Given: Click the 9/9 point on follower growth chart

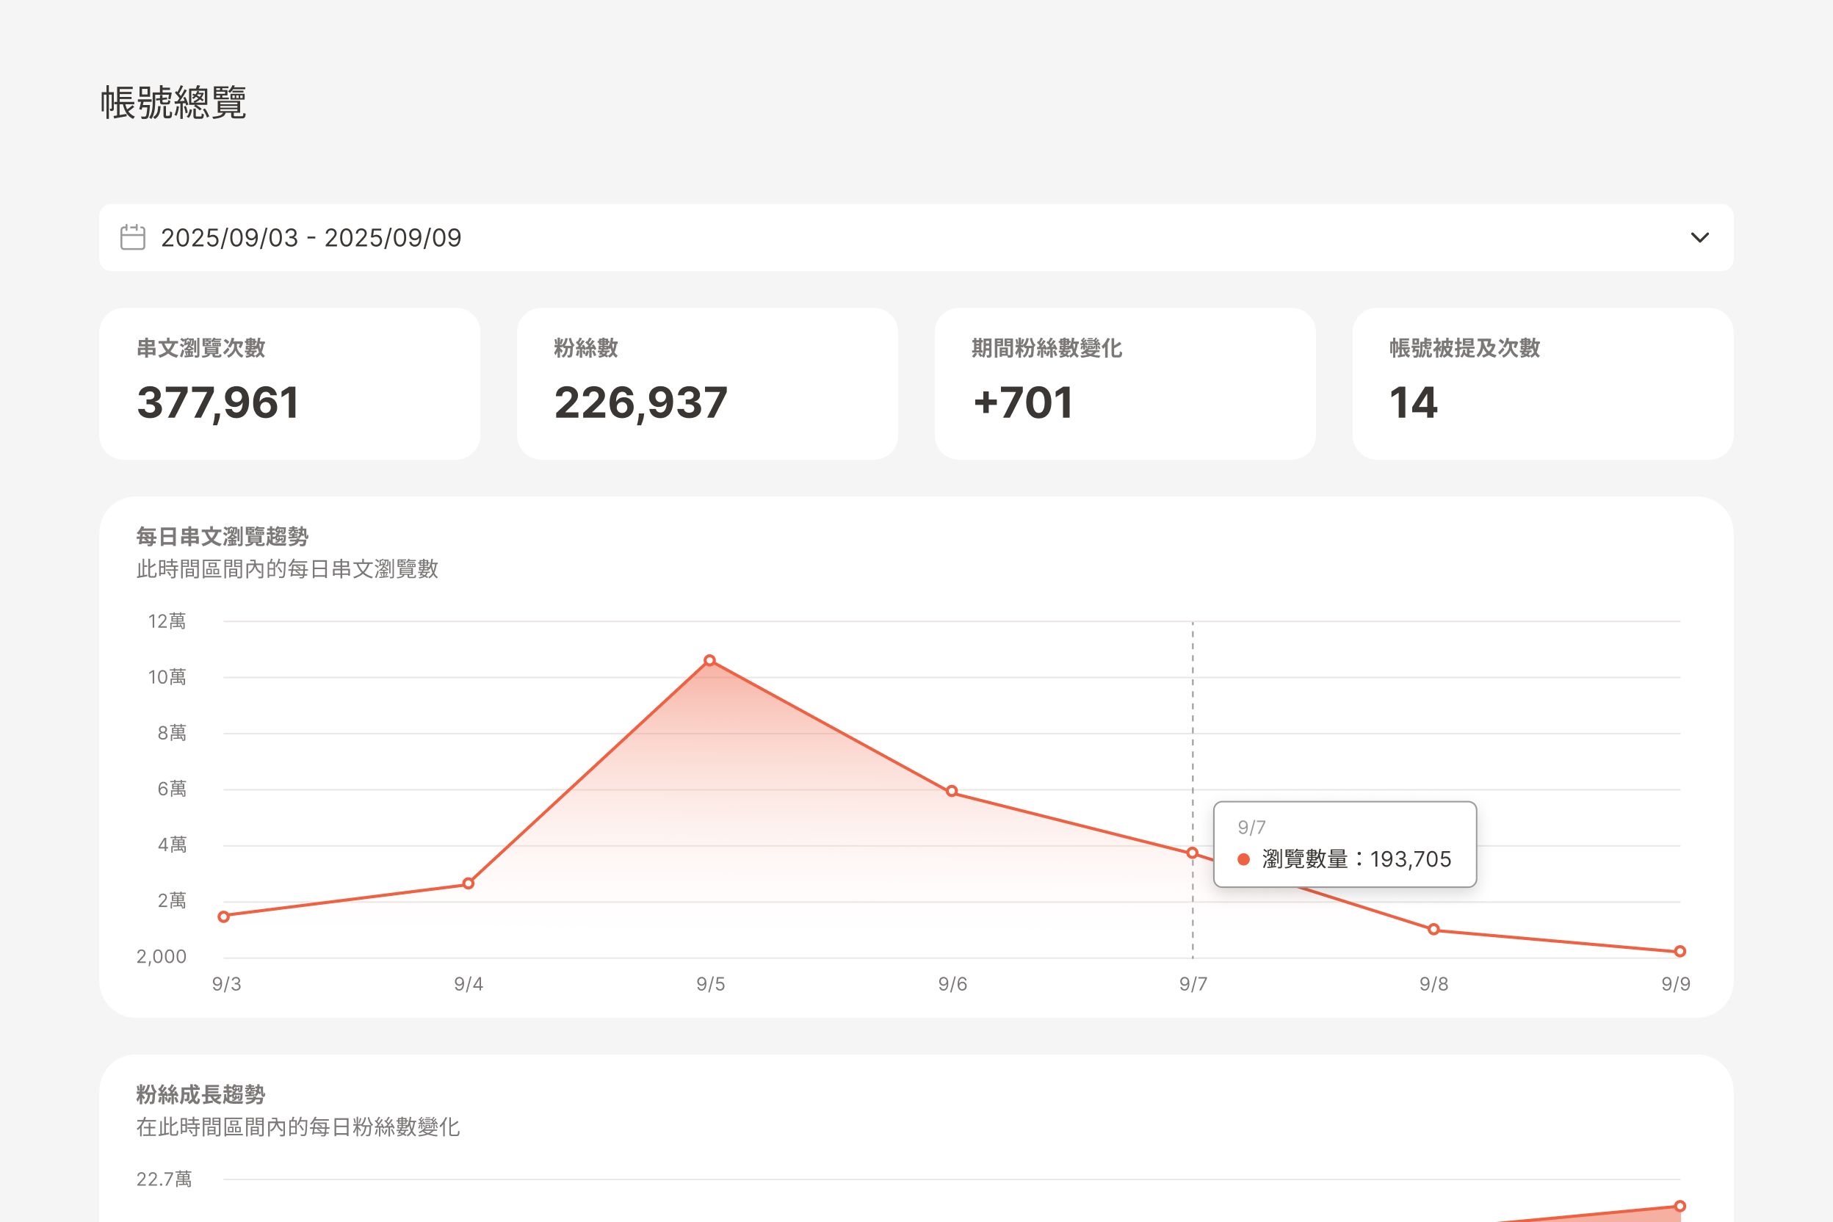Looking at the screenshot, I should (x=1680, y=1207).
